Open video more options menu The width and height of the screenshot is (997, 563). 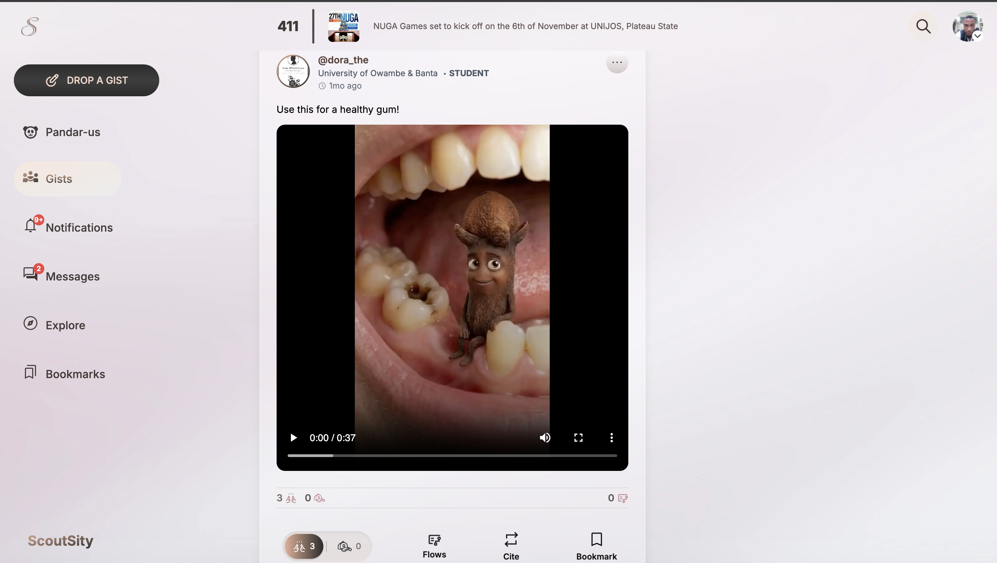click(x=611, y=438)
